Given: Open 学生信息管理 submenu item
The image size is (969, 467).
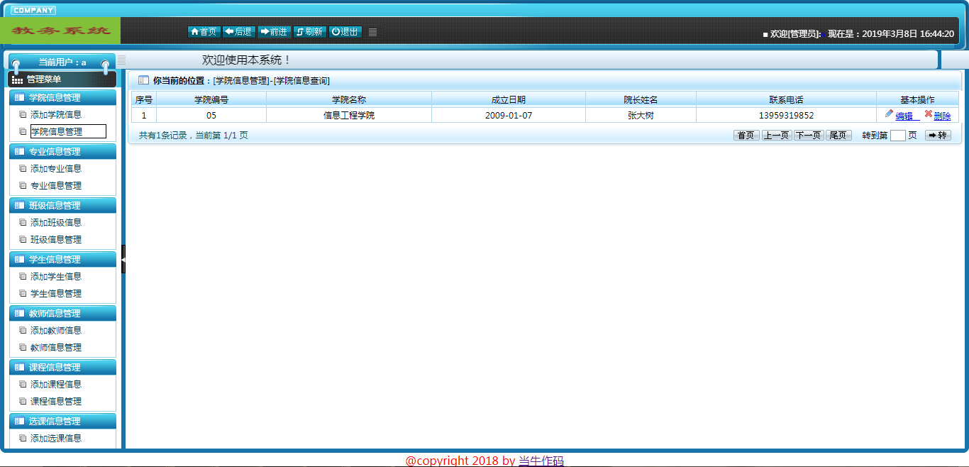Looking at the screenshot, I should [56, 293].
